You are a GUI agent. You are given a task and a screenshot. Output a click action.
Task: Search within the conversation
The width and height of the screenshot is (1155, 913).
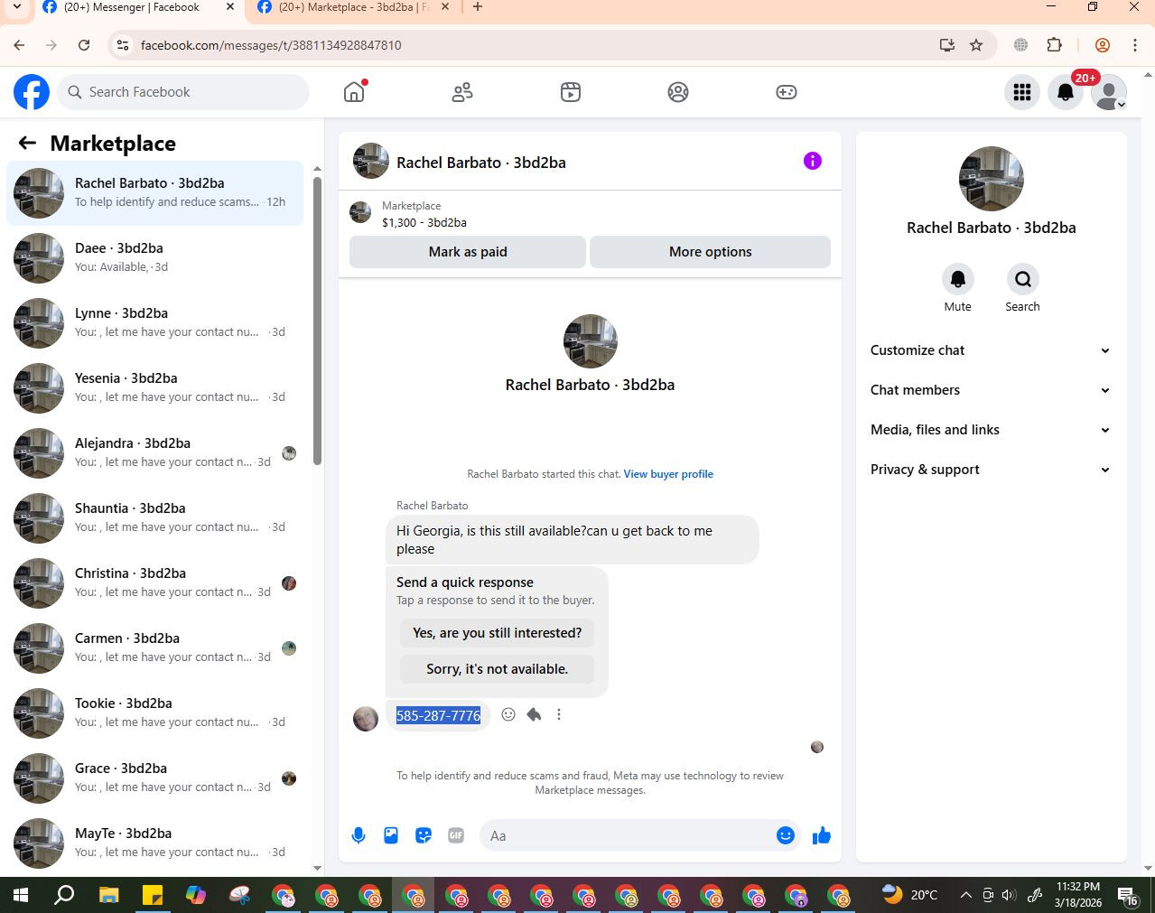pyautogui.click(x=1023, y=279)
